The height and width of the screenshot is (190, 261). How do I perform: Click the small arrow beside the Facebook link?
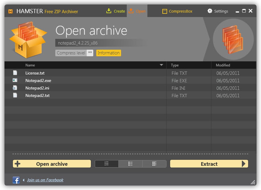pos(24,180)
